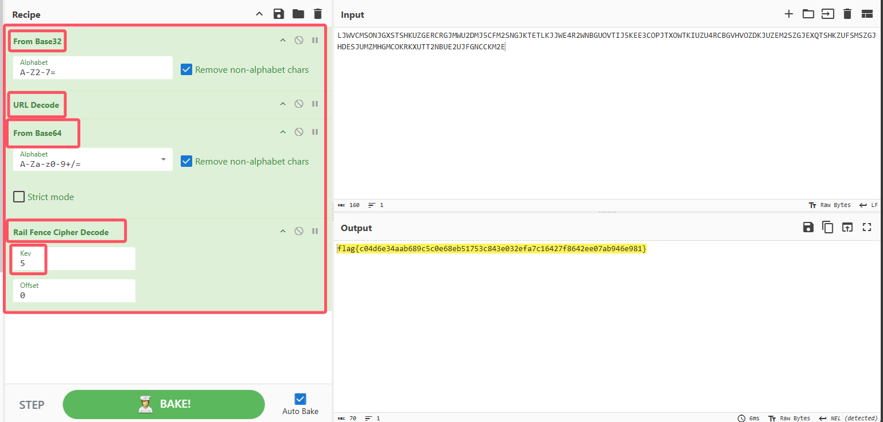The width and height of the screenshot is (883, 422).
Task: Disable the Rail Fence Cipher Decode operation
Action: (299, 231)
